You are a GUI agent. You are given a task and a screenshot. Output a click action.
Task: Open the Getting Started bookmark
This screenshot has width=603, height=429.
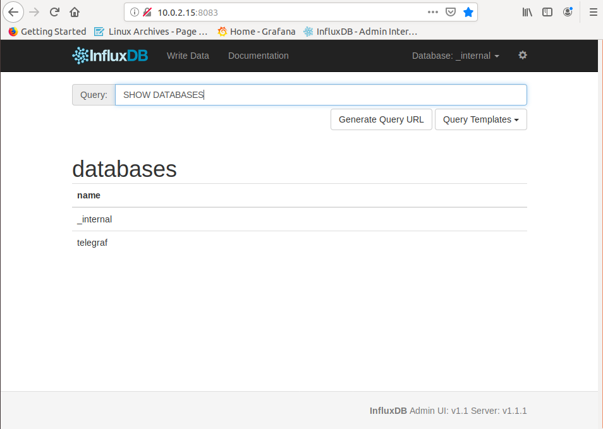click(47, 32)
